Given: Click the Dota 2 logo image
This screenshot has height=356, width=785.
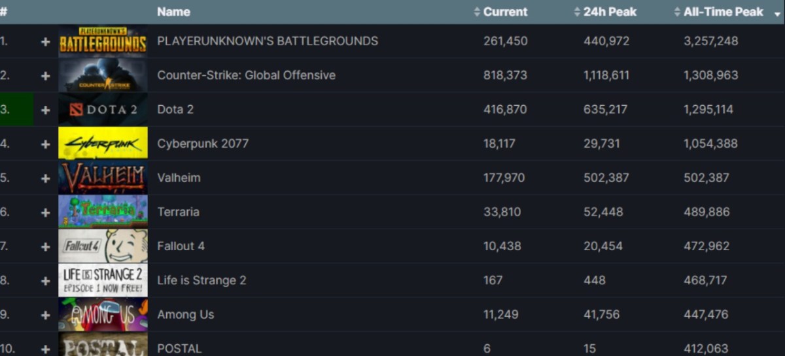Looking at the screenshot, I should tap(103, 110).
